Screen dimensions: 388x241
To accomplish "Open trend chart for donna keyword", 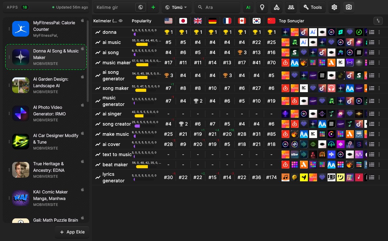I will click(98, 32).
